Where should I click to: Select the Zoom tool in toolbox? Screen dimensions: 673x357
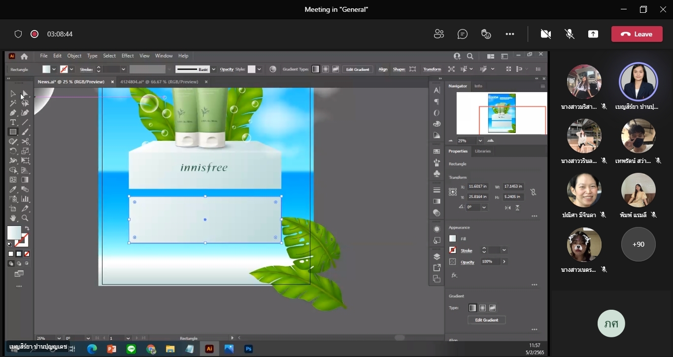click(25, 218)
